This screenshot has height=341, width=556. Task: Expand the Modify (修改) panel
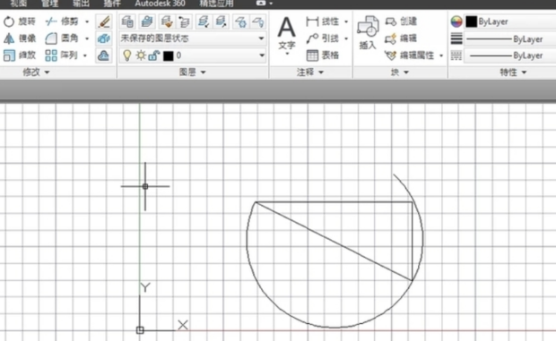(x=36, y=72)
